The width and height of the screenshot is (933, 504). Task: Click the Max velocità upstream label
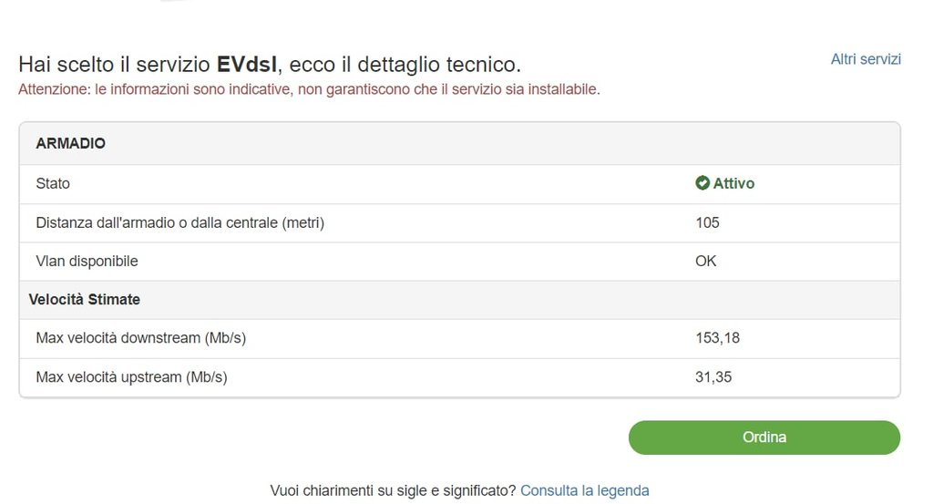(131, 376)
